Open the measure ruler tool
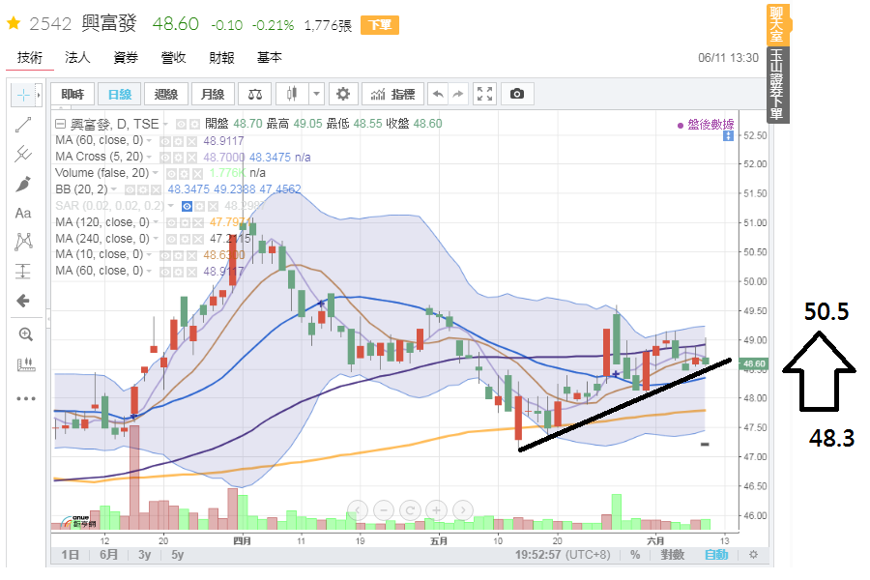This screenshot has width=870, height=580. click(x=25, y=364)
